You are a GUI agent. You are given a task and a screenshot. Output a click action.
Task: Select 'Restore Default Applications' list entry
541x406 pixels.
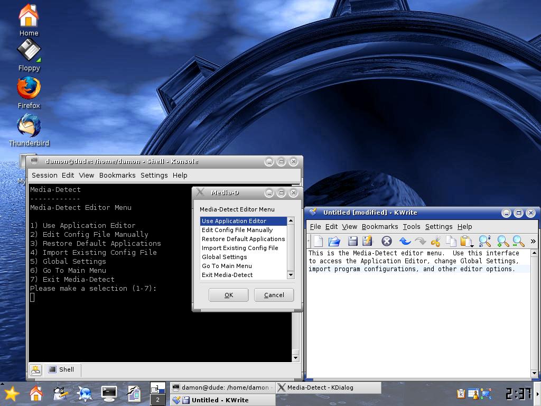[x=243, y=239]
